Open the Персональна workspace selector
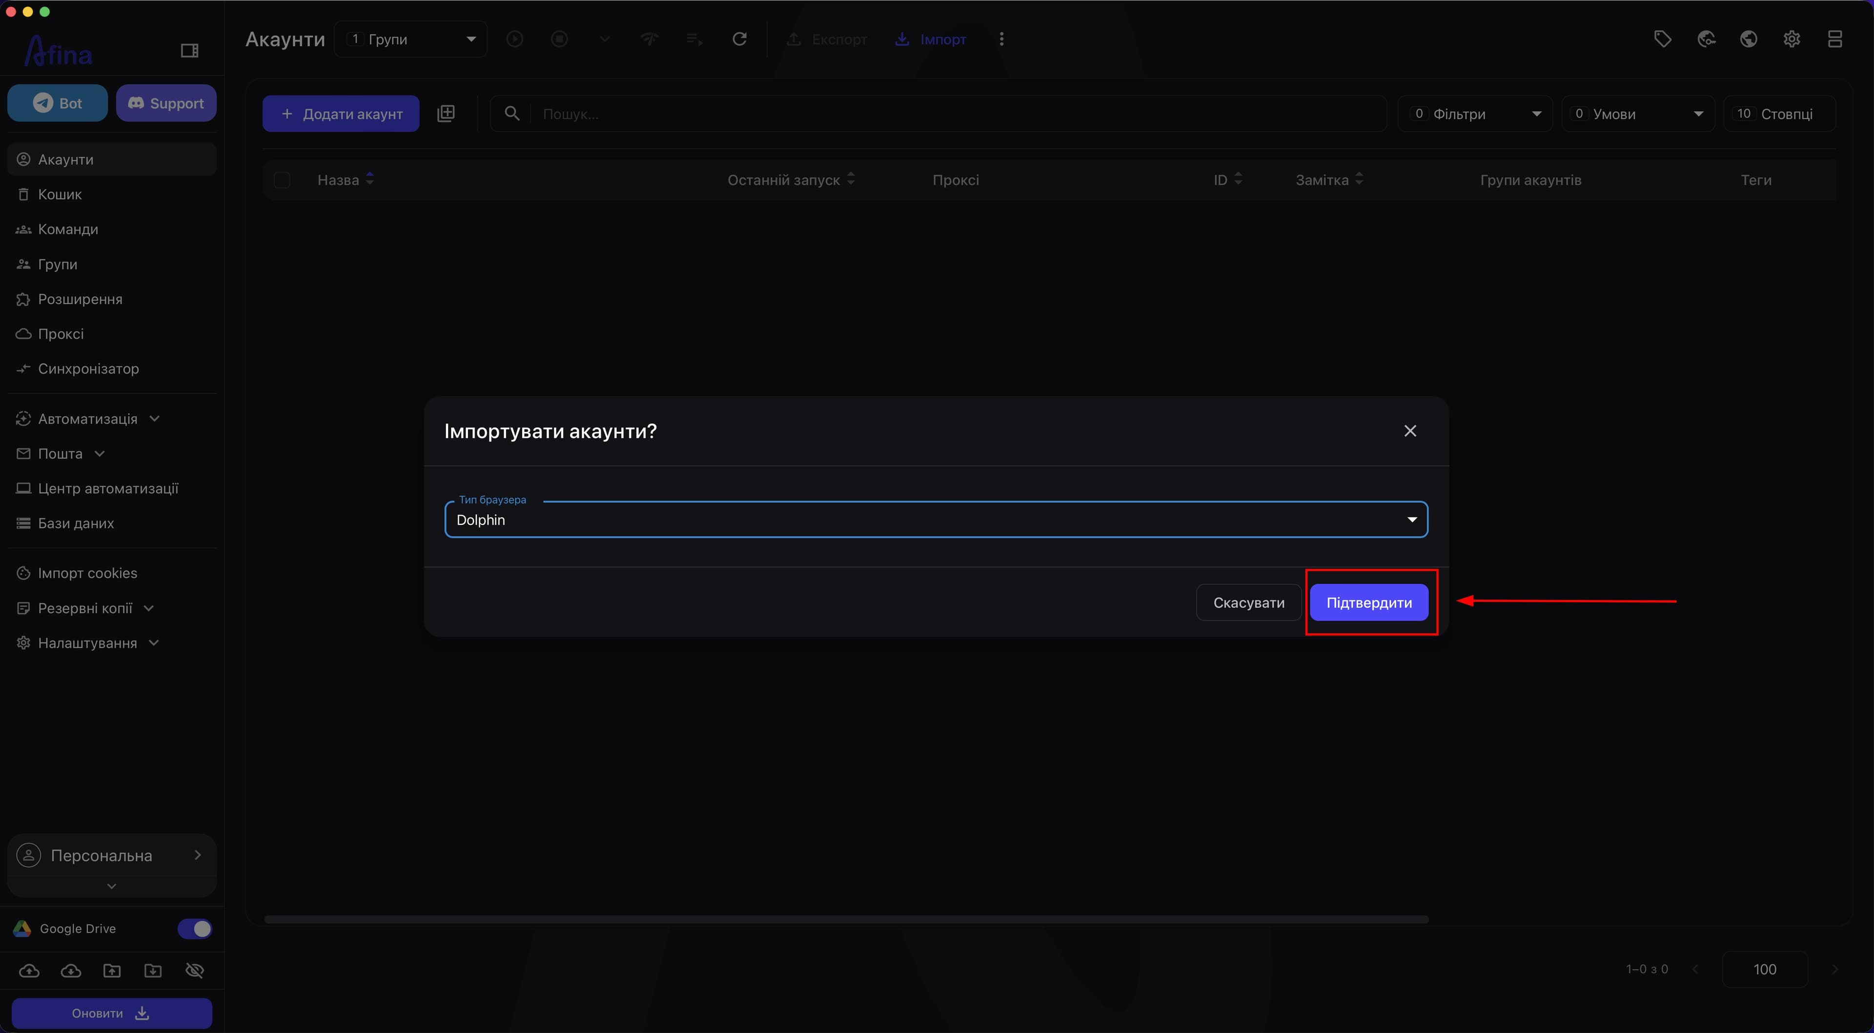The height and width of the screenshot is (1033, 1874). pos(112,855)
